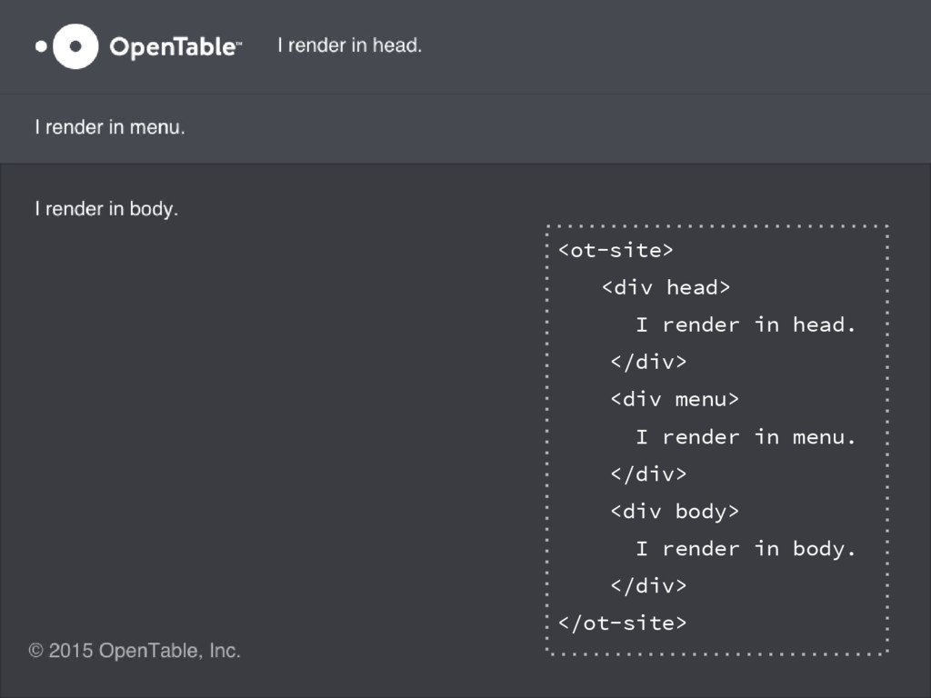Select the page text 'I render in body.'
The image size is (931, 698).
click(106, 209)
